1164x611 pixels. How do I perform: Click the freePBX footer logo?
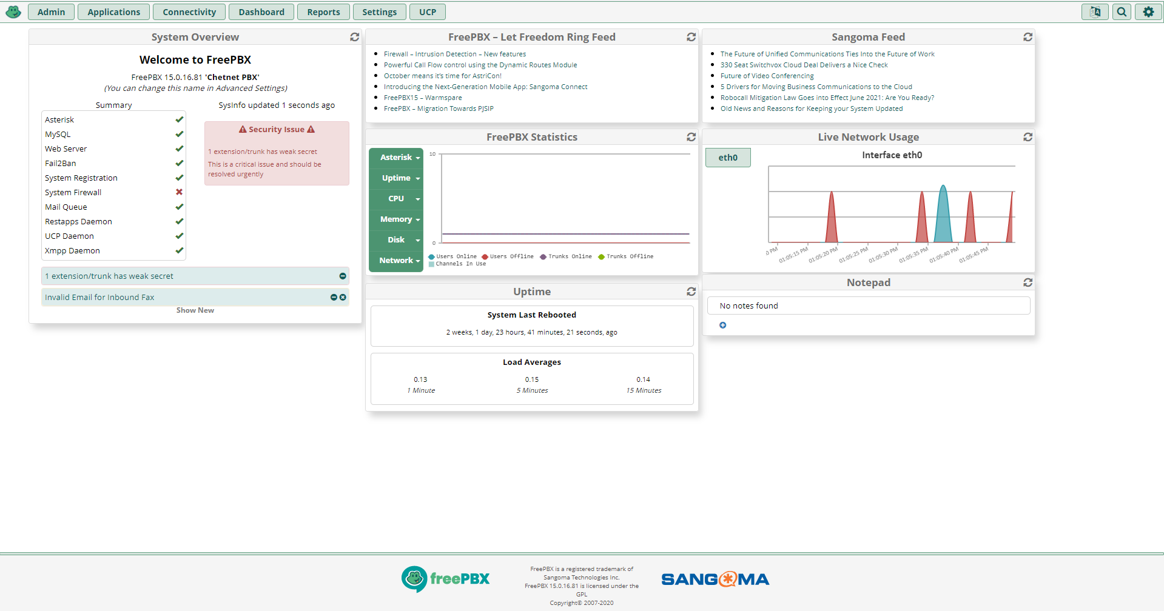point(445,579)
